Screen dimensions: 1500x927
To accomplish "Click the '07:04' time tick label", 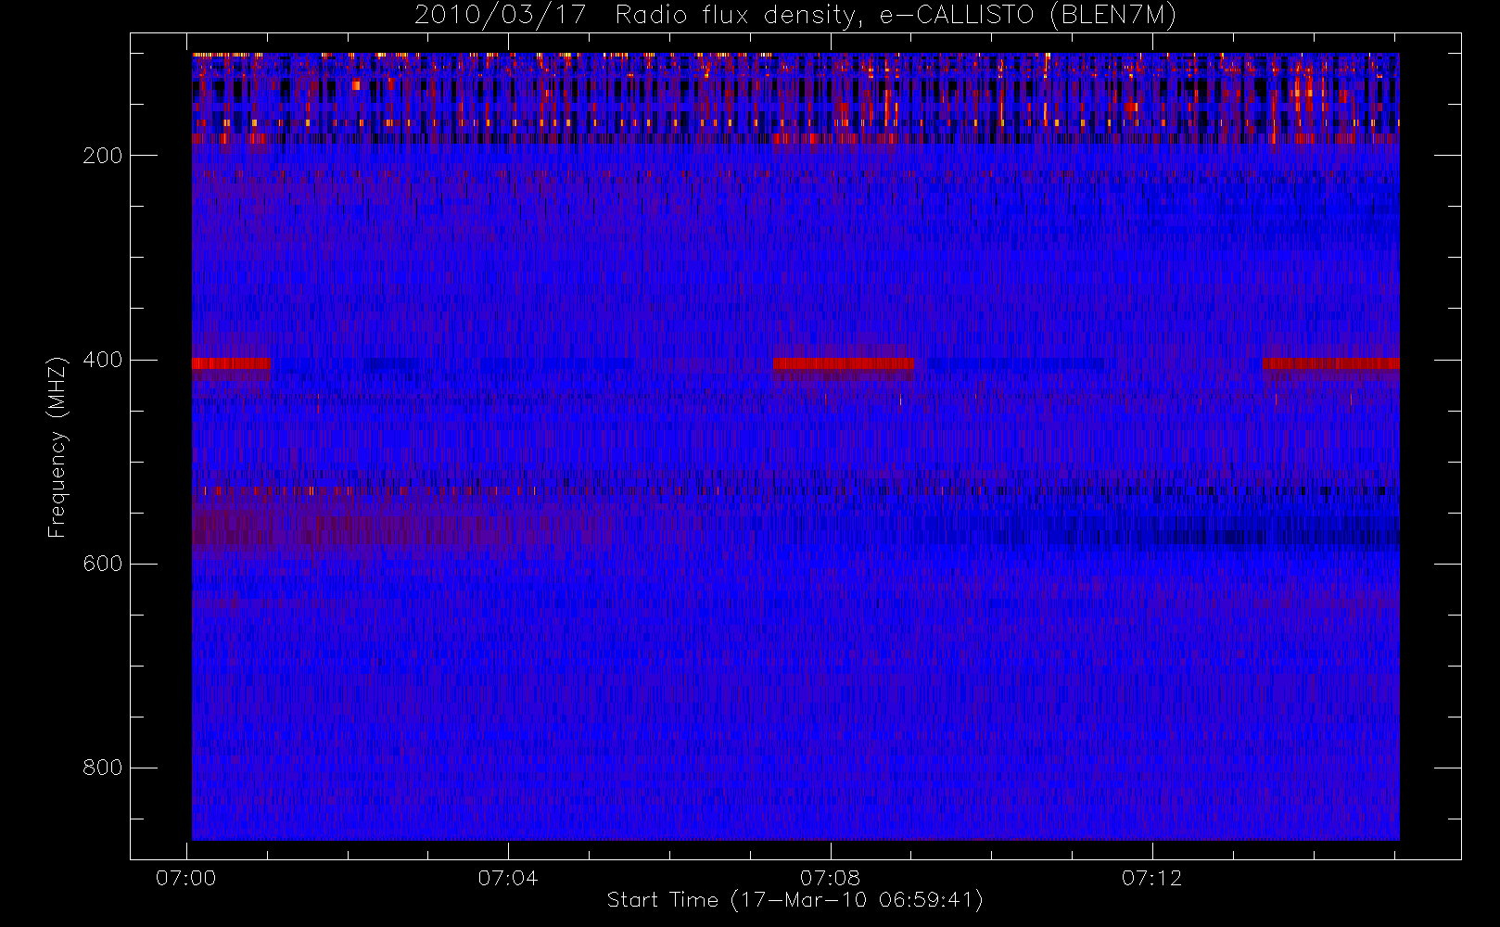I will [x=508, y=877].
